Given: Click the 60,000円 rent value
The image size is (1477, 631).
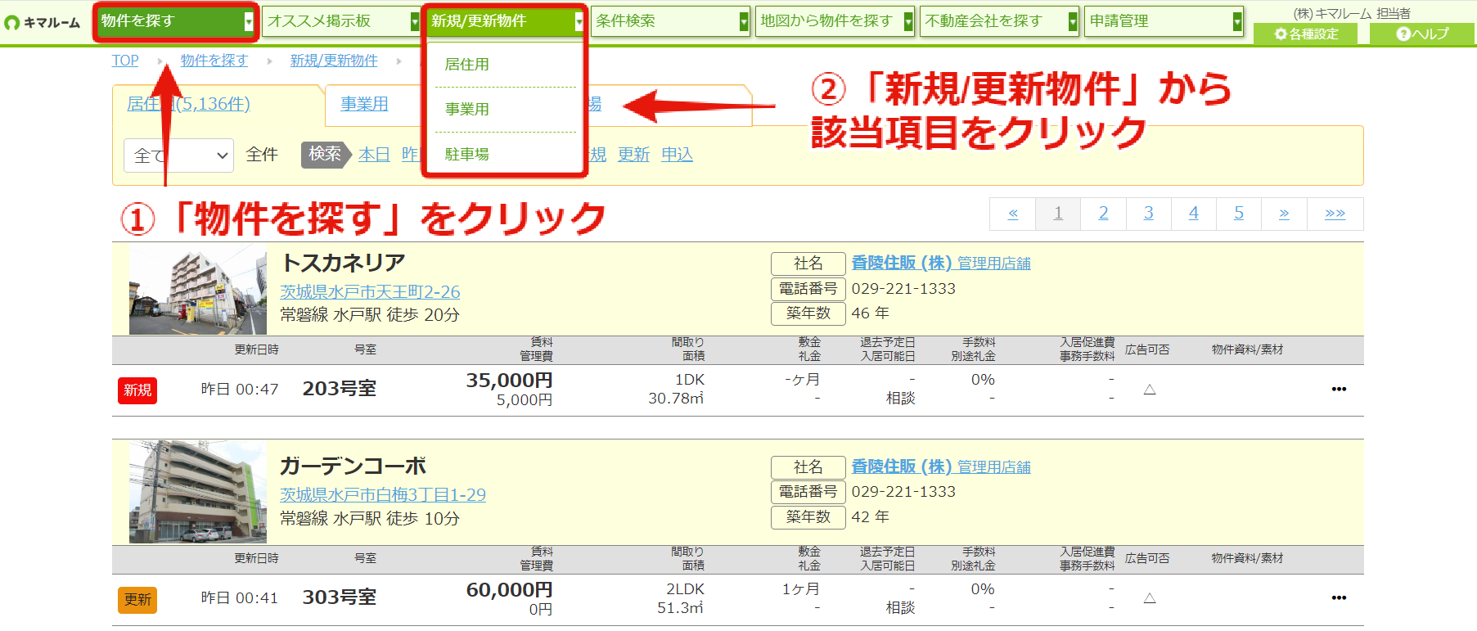Looking at the screenshot, I should [509, 590].
